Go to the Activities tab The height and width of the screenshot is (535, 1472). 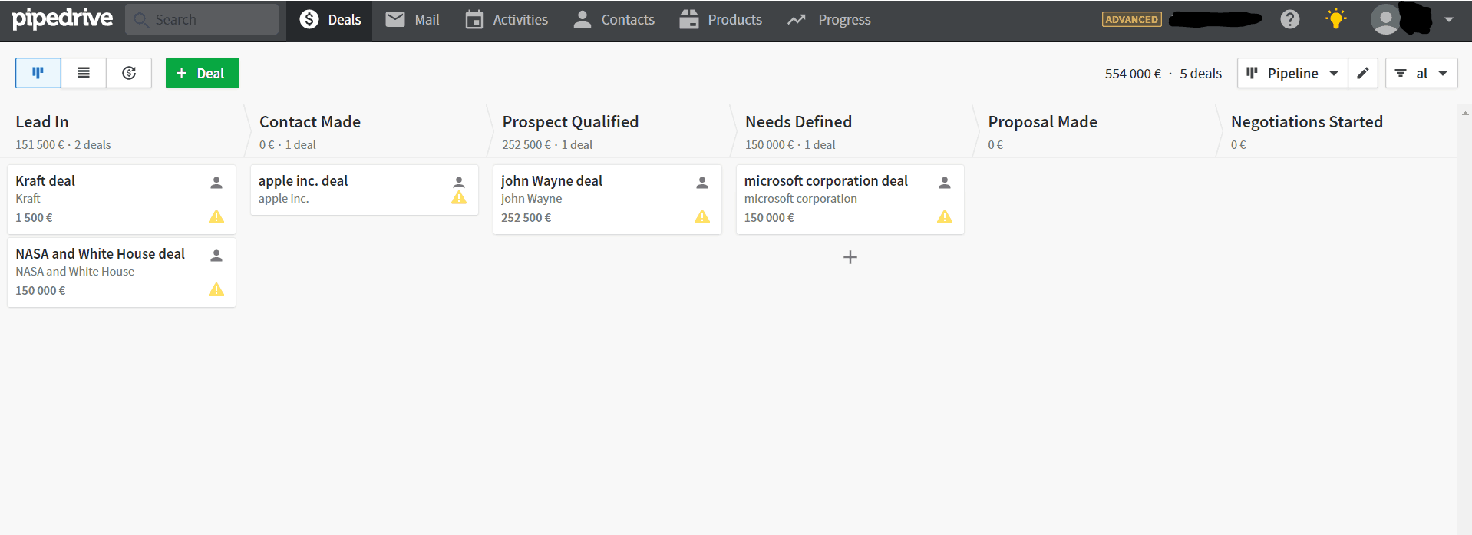click(x=507, y=20)
